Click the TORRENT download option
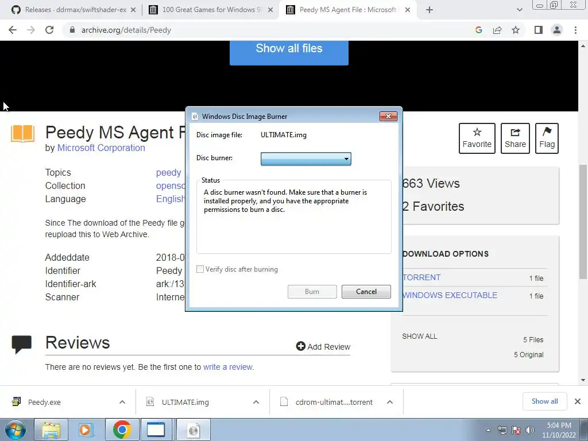Viewport: 588px width, 441px height. click(421, 277)
